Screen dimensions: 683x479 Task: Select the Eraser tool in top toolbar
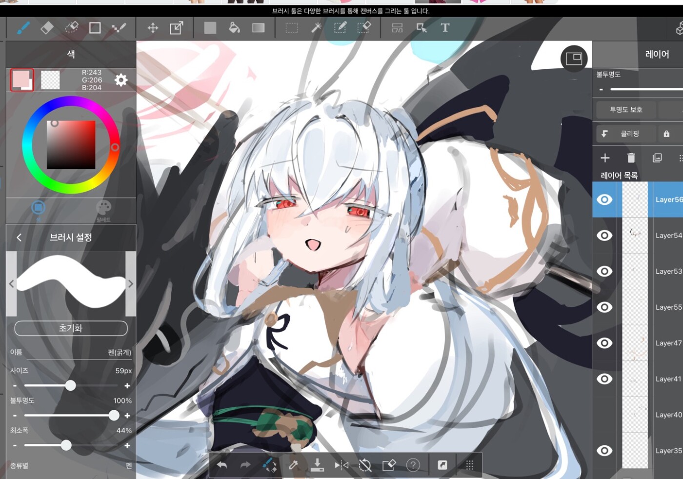(x=47, y=28)
